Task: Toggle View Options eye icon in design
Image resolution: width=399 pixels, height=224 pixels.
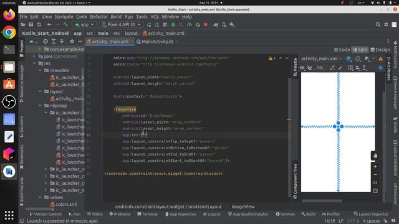Action: coord(302,68)
